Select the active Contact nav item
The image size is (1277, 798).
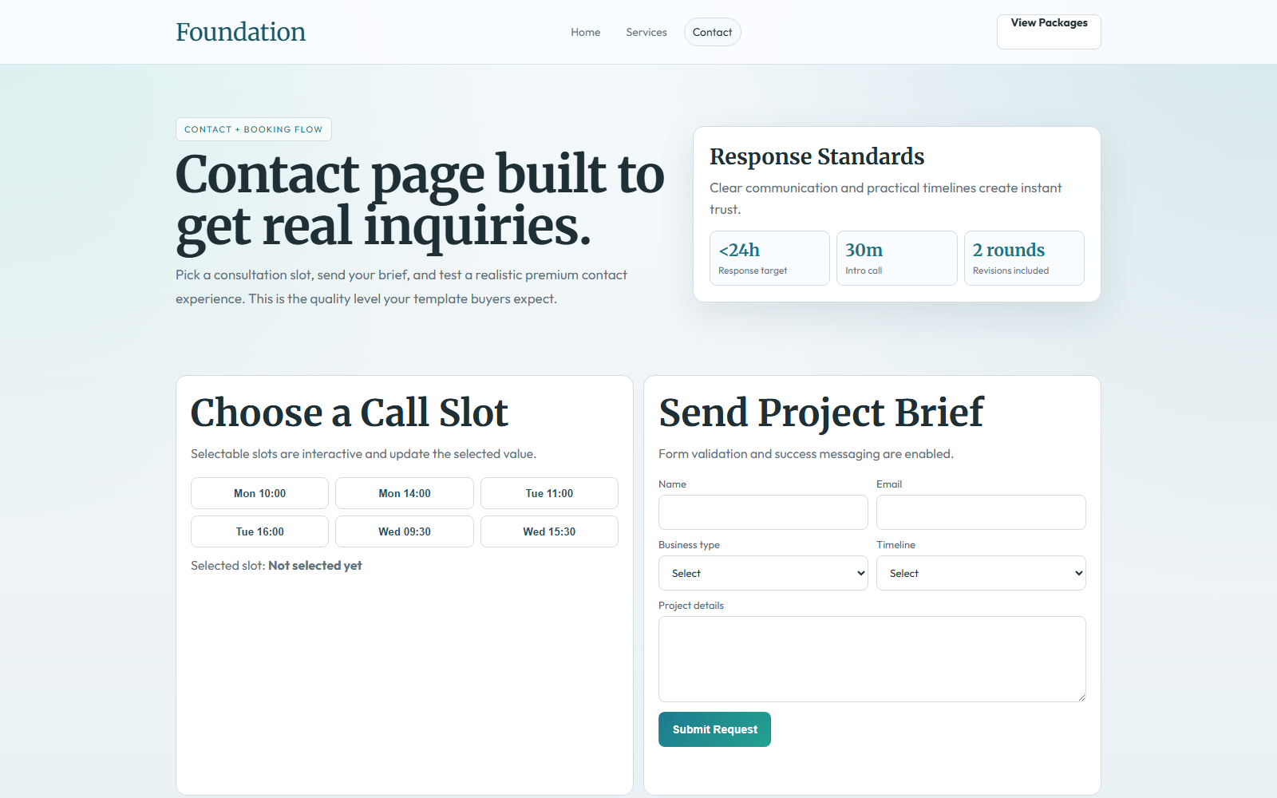click(712, 32)
